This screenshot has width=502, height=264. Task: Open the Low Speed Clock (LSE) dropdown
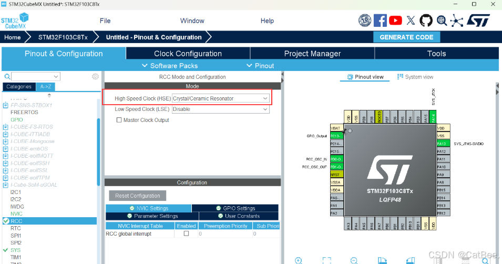(221, 109)
